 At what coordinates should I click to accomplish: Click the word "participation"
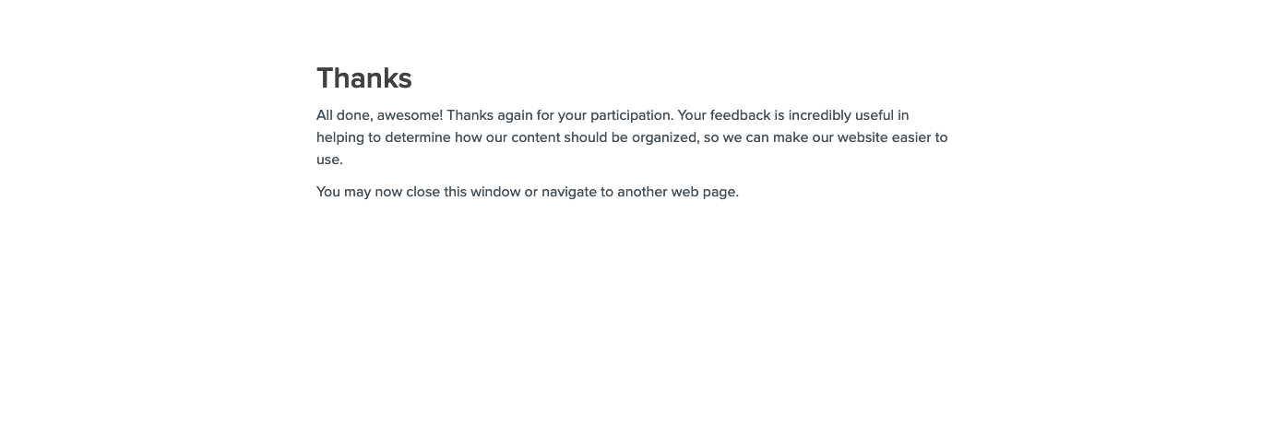coord(631,115)
